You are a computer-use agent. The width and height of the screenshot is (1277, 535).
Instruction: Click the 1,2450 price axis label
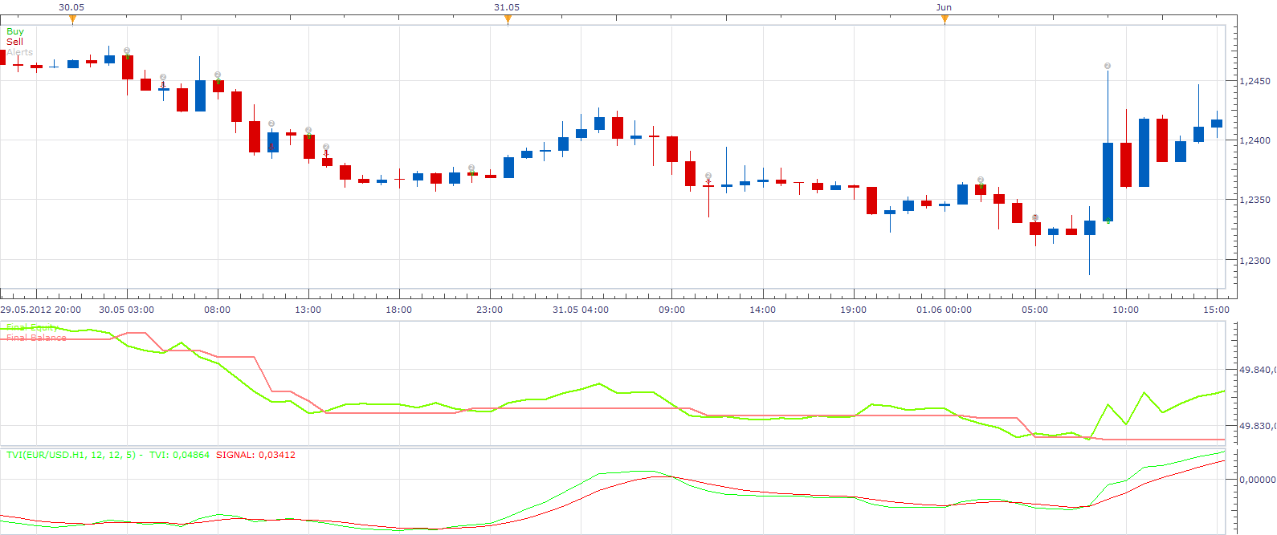(x=1255, y=81)
